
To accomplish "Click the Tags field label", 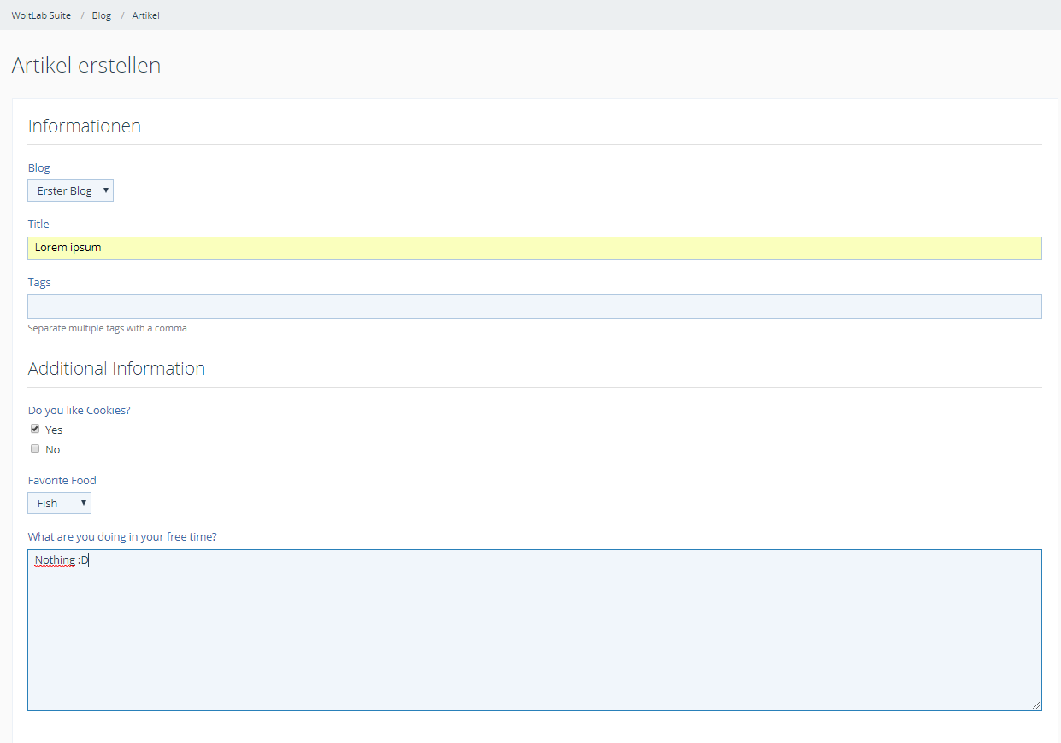I will pos(39,282).
